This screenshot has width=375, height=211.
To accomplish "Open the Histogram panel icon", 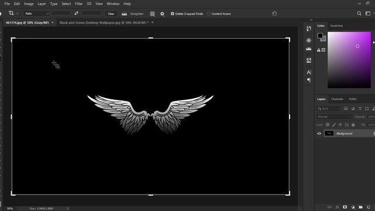I will pos(309,49).
